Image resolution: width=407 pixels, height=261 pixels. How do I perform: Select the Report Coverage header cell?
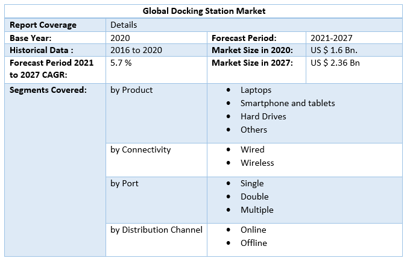[x=43, y=25]
